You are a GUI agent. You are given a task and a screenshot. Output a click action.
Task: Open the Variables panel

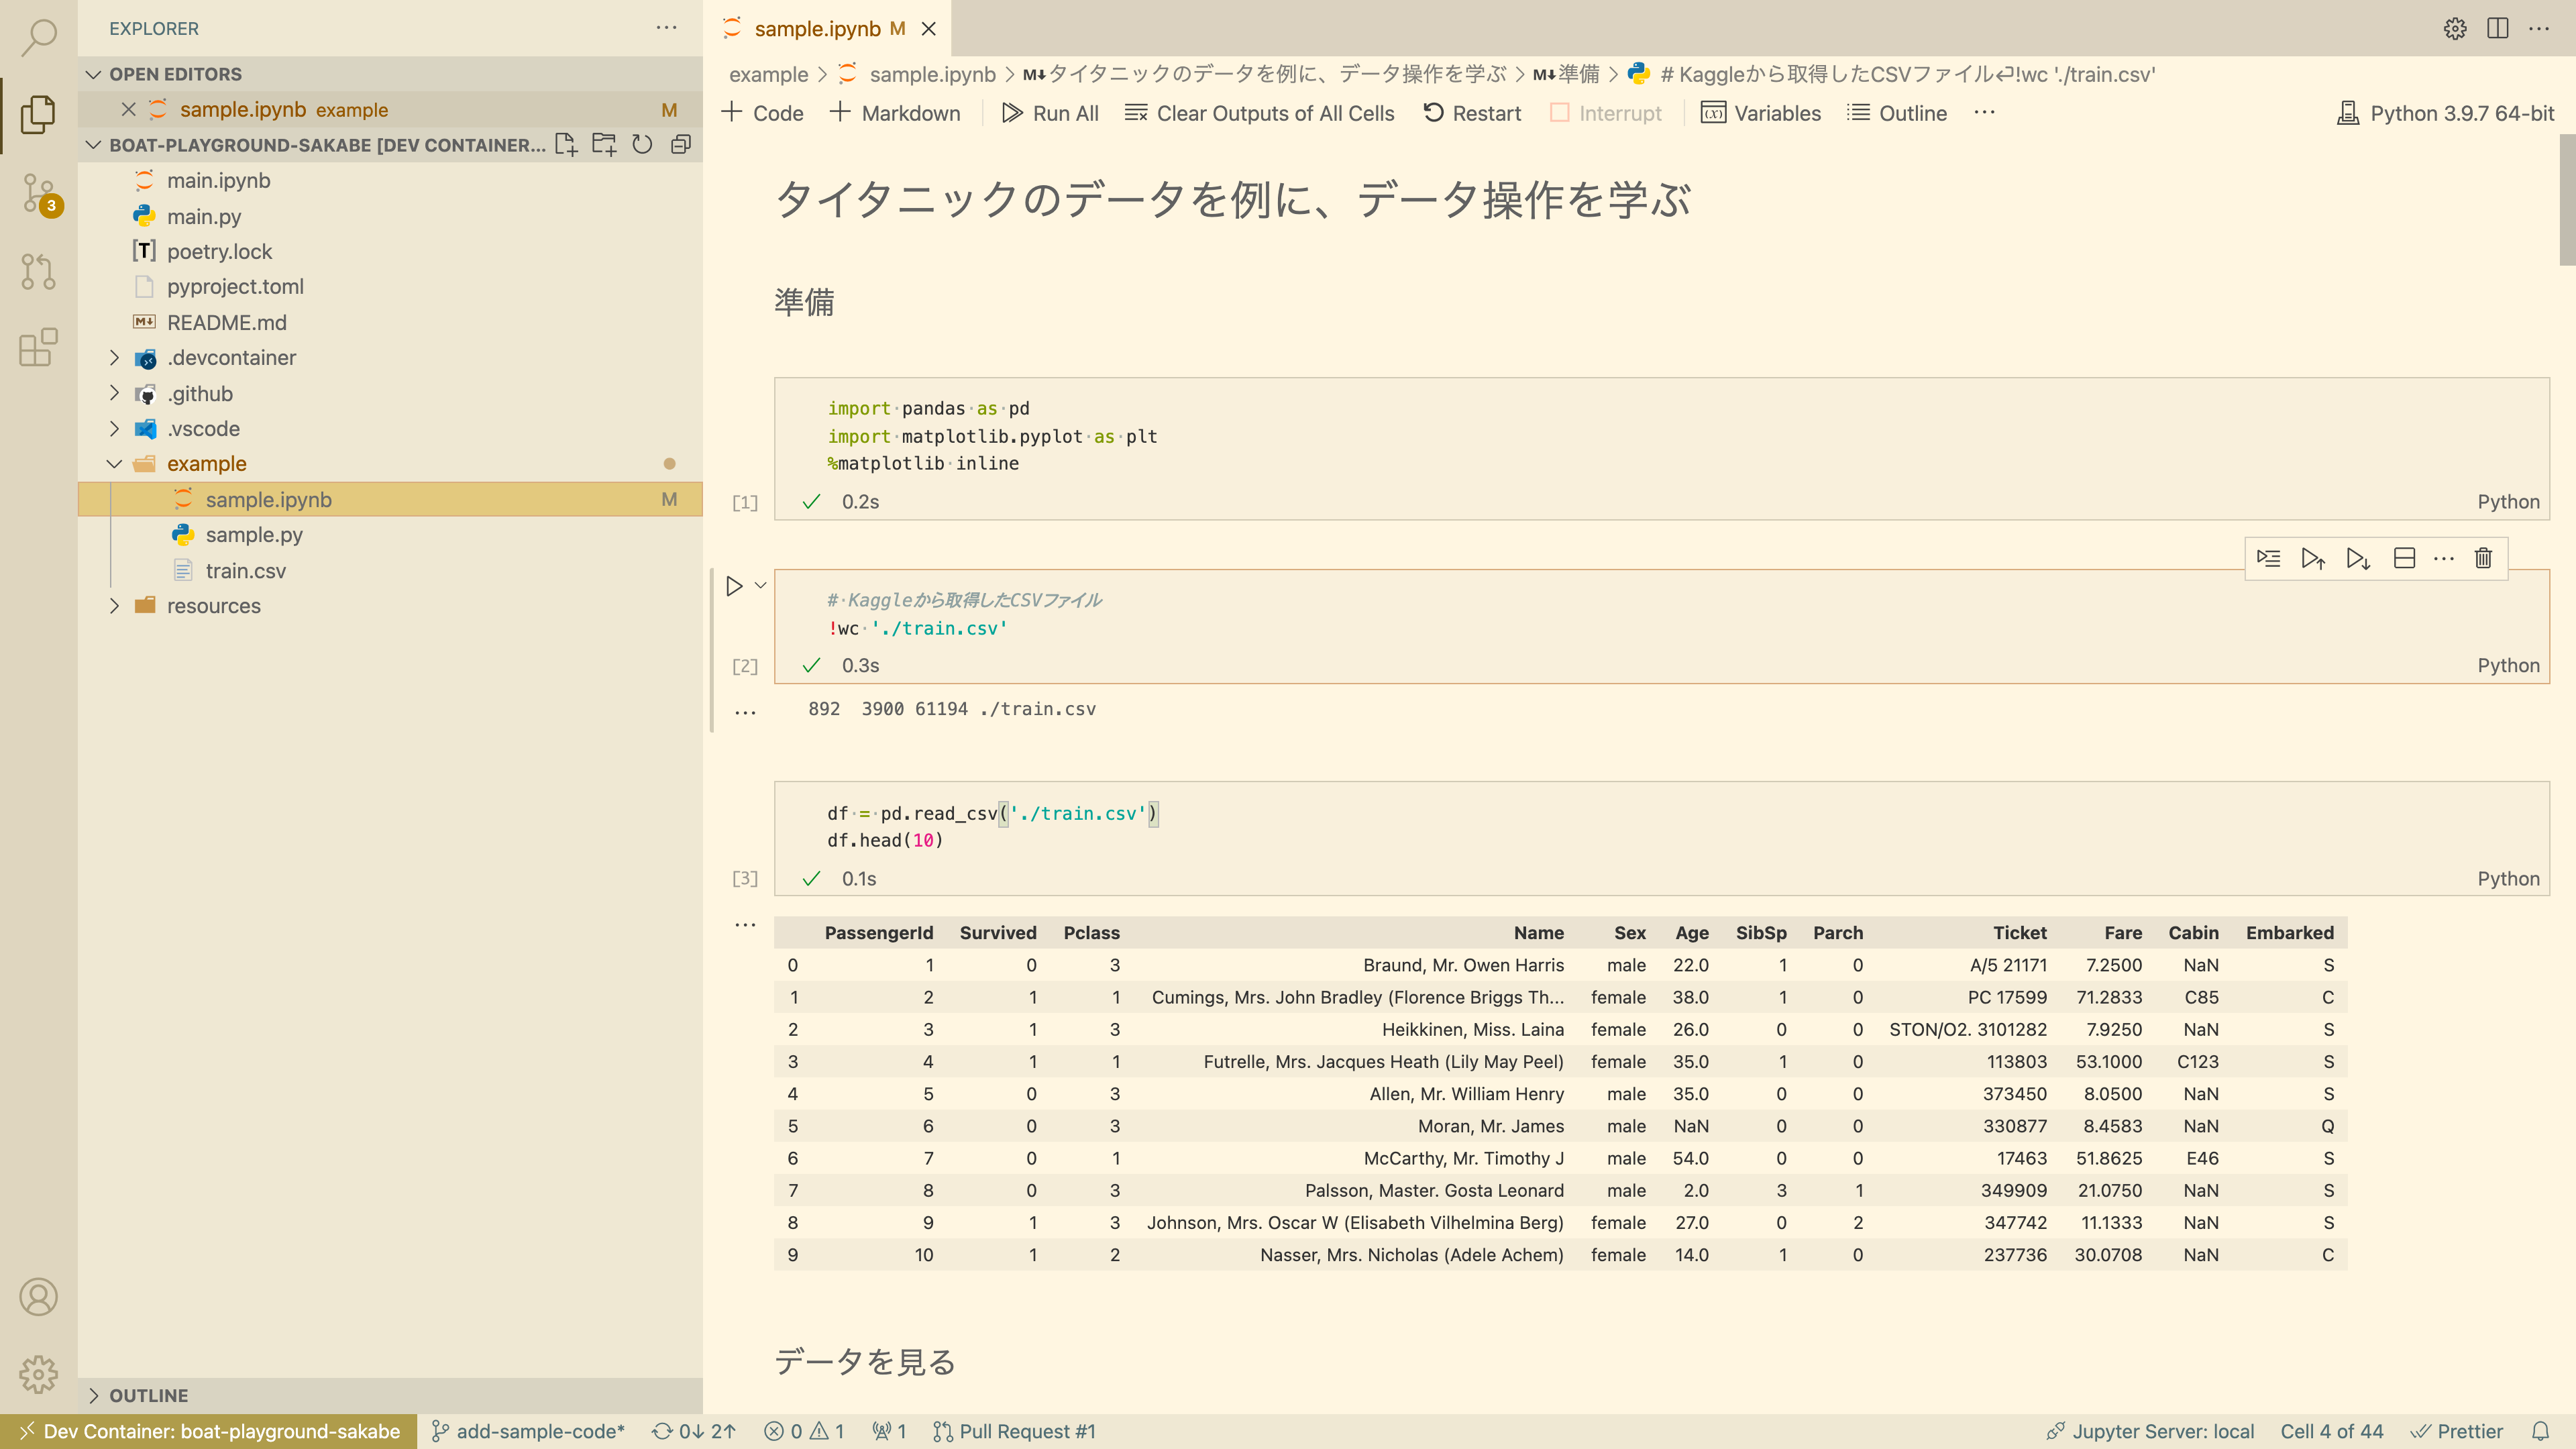[1761, 113]
